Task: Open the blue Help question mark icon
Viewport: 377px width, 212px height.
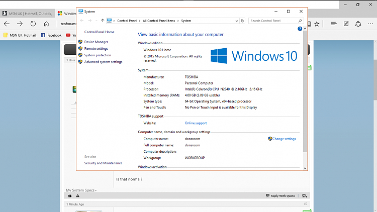Action: point(300,29)
